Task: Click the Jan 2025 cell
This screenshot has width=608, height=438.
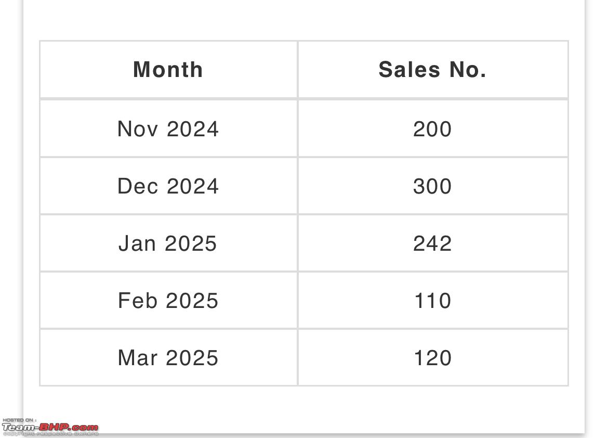Action: [168, 243]
